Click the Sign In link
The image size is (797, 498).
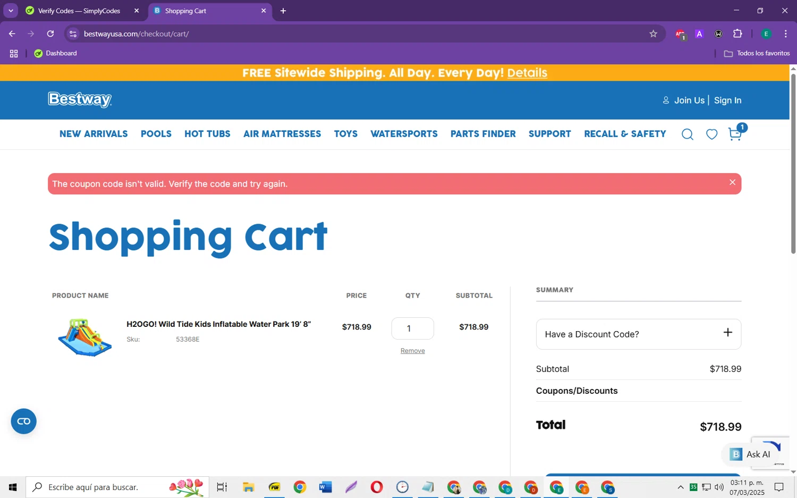click(x=727, y=100)
